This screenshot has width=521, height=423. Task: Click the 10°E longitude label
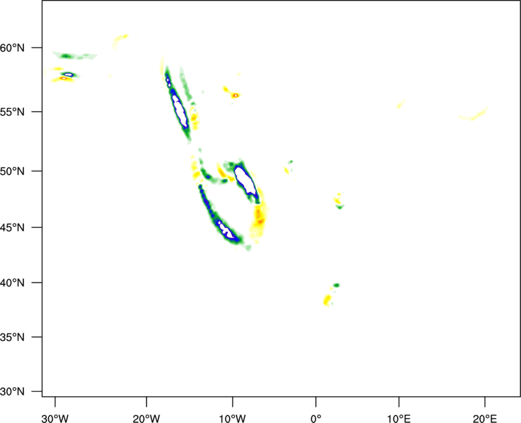click(399, 418)
